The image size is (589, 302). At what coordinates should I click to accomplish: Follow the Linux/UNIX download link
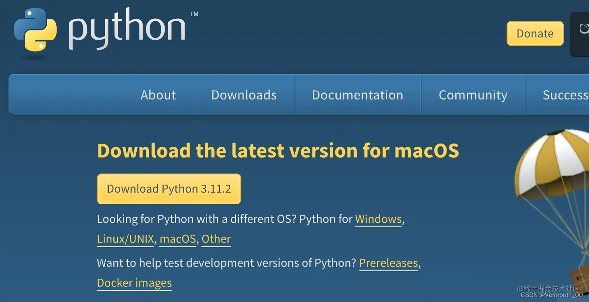125,239
